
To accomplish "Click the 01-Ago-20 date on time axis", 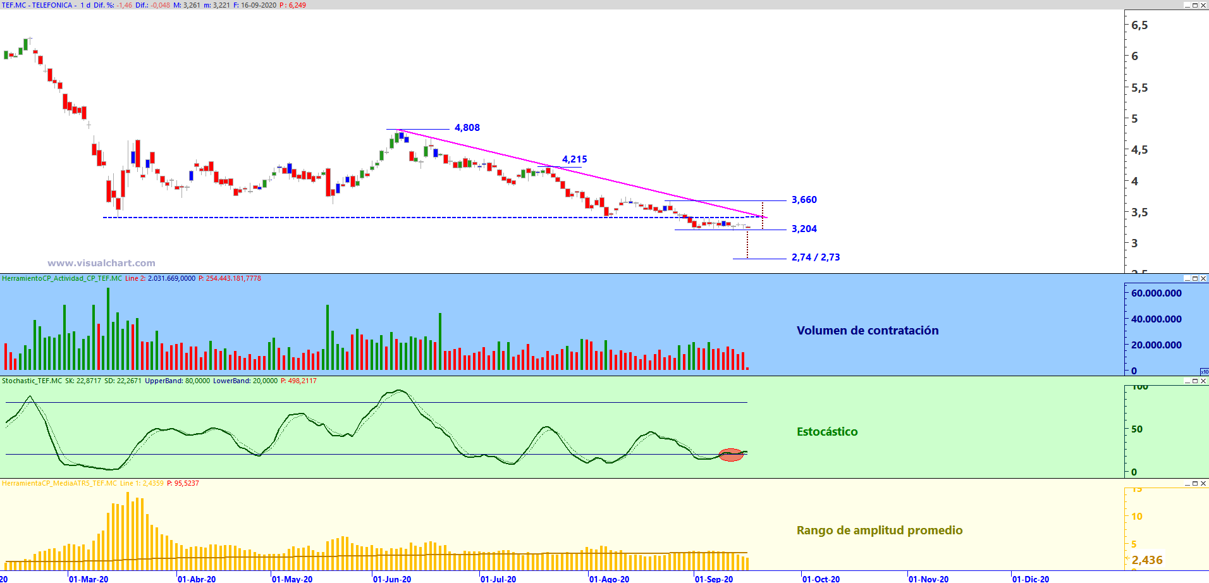I will (610, 579).
